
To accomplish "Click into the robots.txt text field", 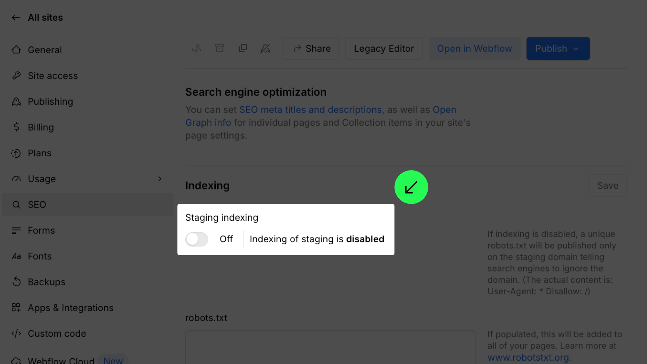I will click(330, 347).
